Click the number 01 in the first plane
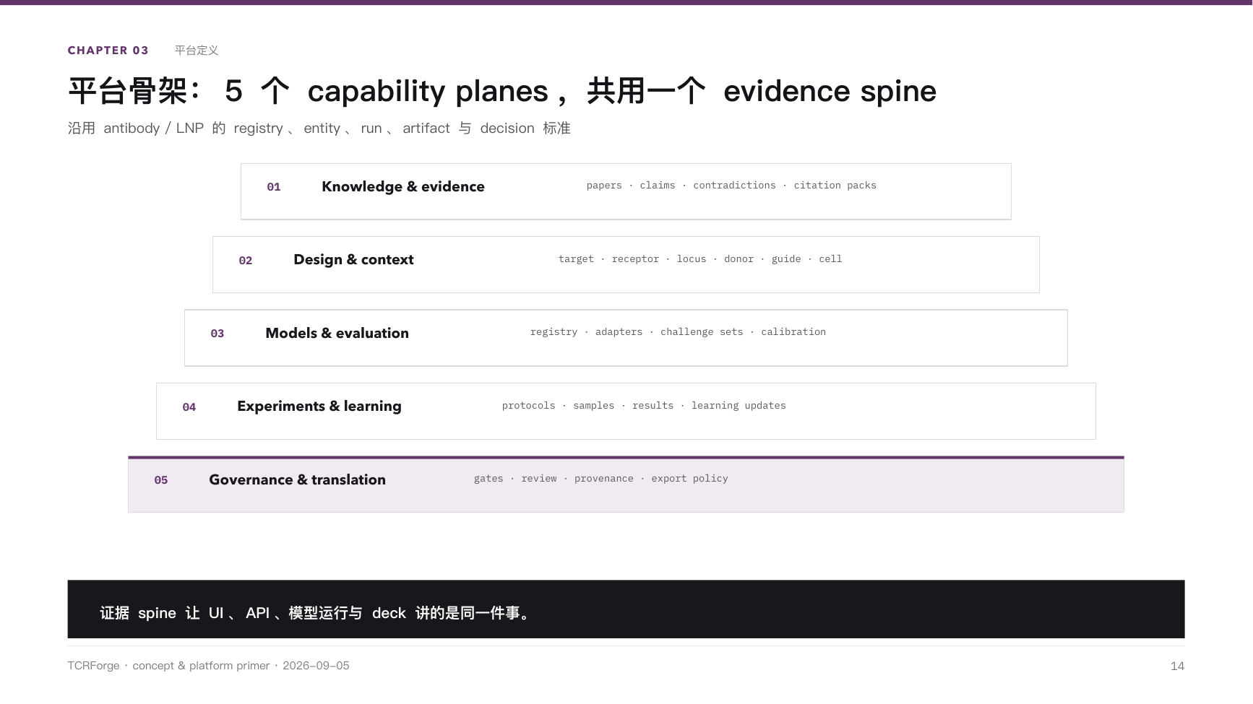This screenshot has height=704, width=1253. [x=274, y=187]
